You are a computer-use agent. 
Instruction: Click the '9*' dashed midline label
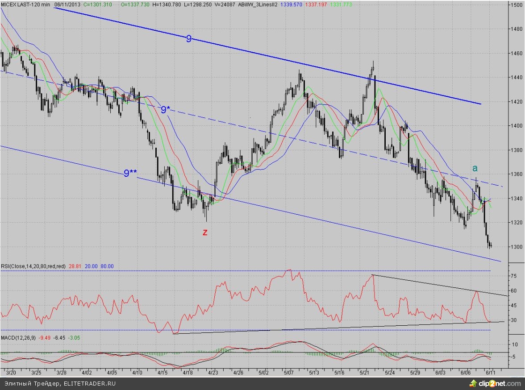coord(165,109)
